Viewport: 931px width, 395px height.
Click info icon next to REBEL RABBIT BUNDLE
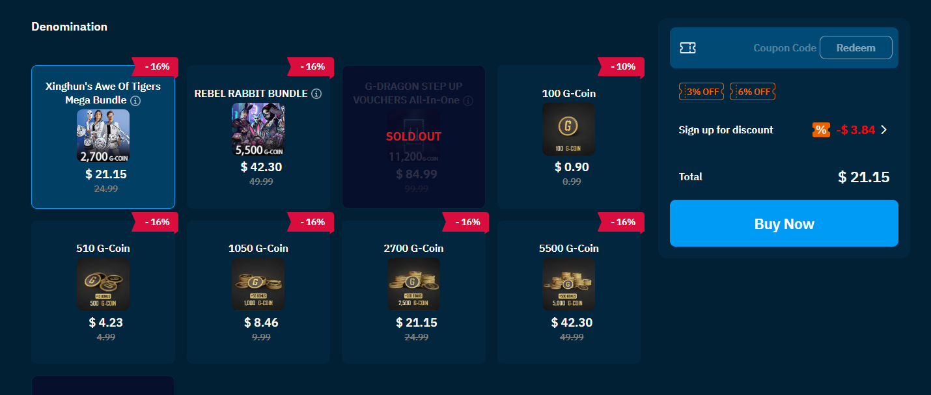pos(316,94)
